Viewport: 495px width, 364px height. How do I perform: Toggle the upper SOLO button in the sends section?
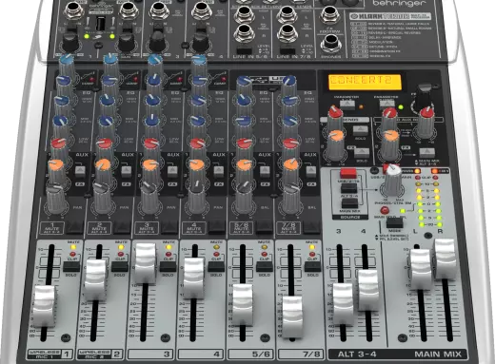[360, 129]
